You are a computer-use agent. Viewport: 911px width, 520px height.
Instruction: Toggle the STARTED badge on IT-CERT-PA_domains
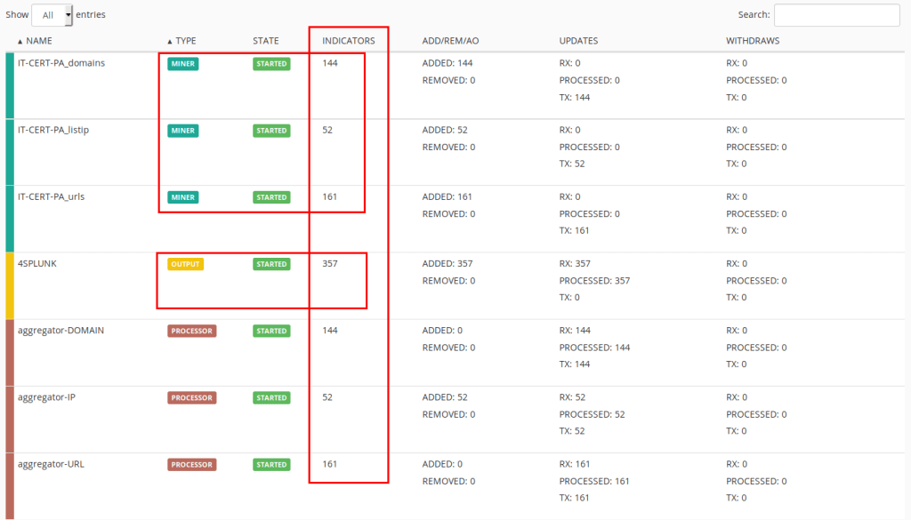point(270,63)
